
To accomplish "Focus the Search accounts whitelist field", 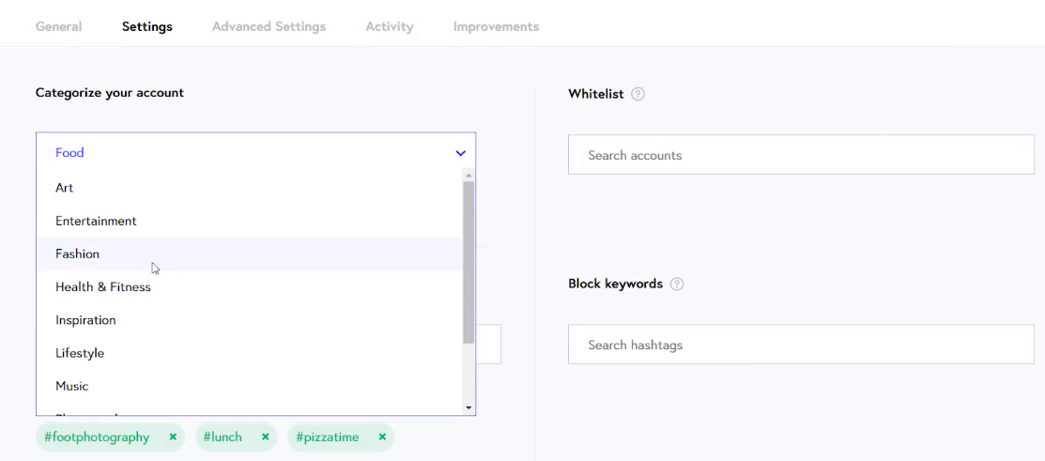I will tap(800, 155).
